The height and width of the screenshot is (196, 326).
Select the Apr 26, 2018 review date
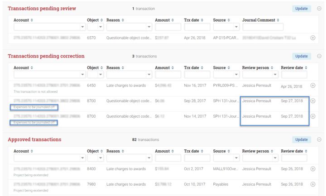point(292,86)
